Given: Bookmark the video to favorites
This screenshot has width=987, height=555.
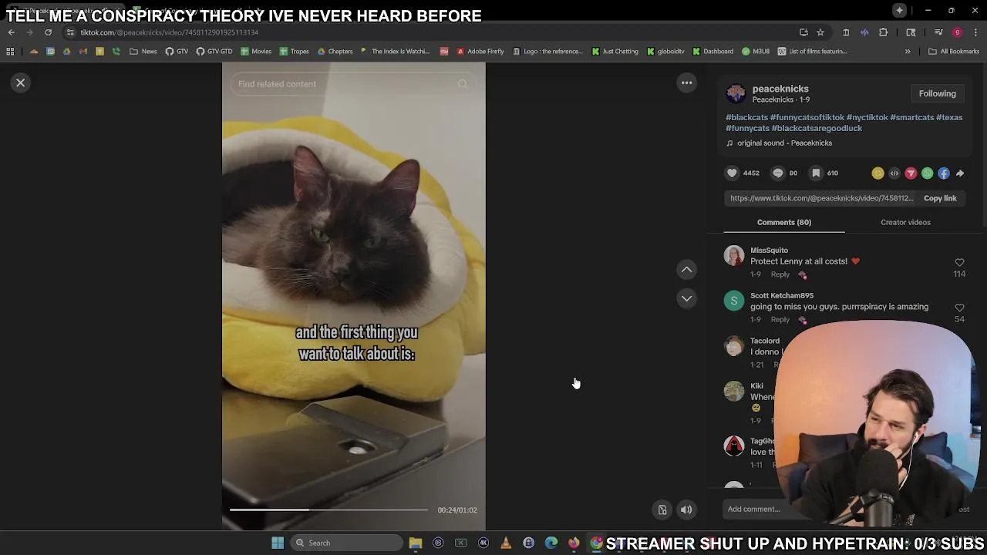Looking at the screenshot, I should click(816, 173).
